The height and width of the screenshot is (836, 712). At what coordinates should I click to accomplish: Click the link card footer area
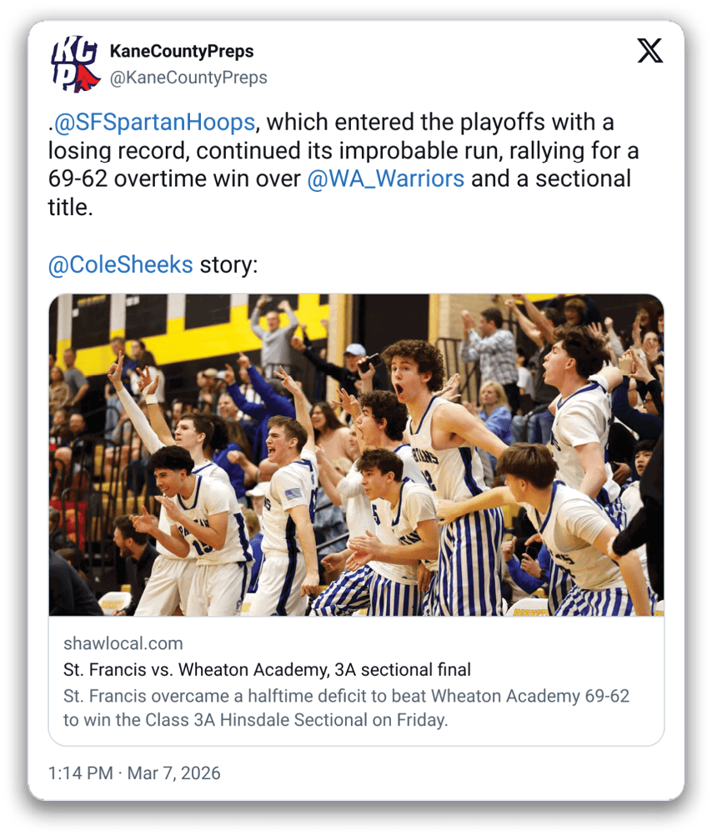point(356,681)
